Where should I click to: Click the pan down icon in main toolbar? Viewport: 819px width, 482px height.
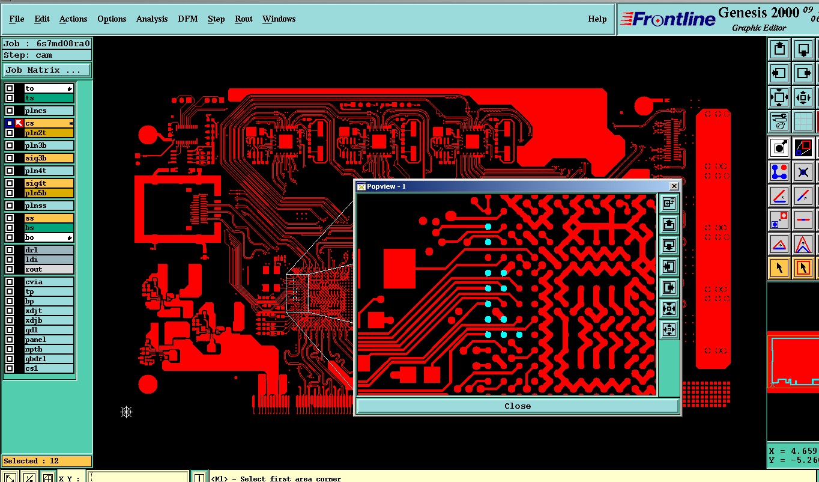(803, 49)
